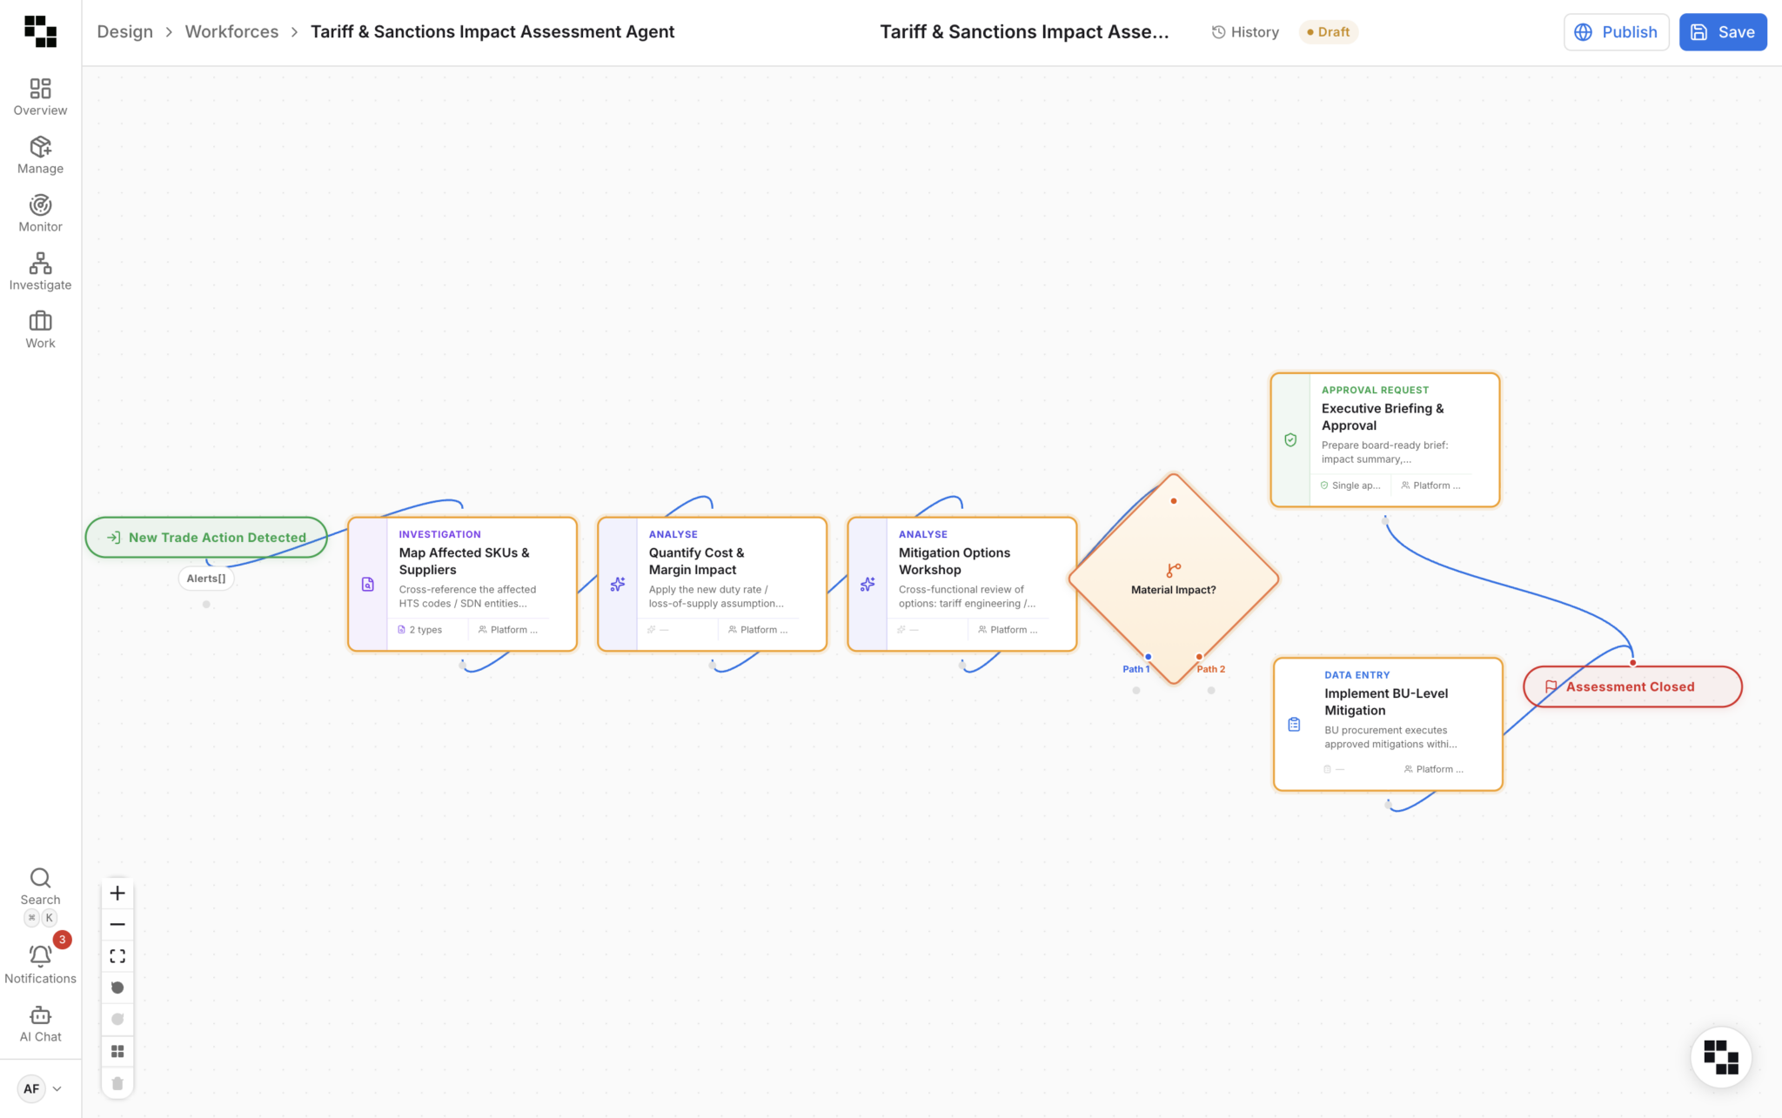Click the shield icon on Approval Request node
The height and width of the screenshot is (1118, 1782).
tap(1290, 439)
